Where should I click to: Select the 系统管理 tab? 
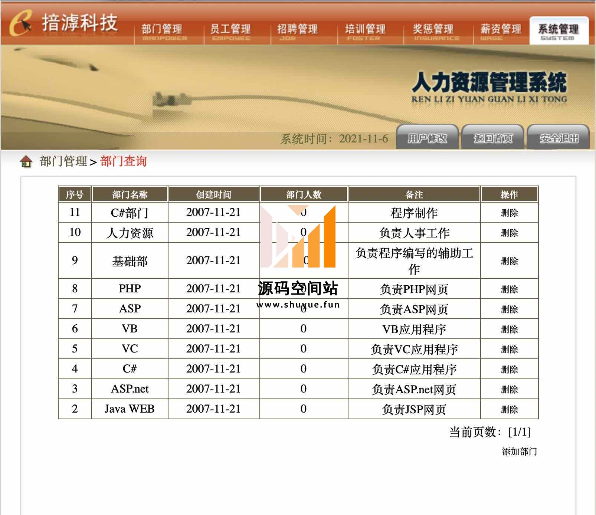pyautogui.click(x=558, y=31)
